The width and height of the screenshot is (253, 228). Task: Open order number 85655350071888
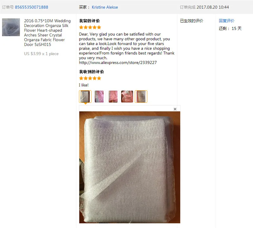31,7
